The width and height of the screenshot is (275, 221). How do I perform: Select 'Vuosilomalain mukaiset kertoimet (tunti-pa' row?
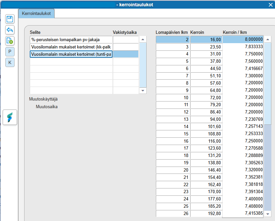click(x=71, y=54)
